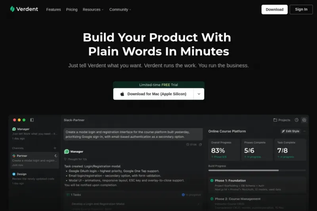Click the top-right Download button
This screenshot has height=211, width=317.
tap(274, 10)
